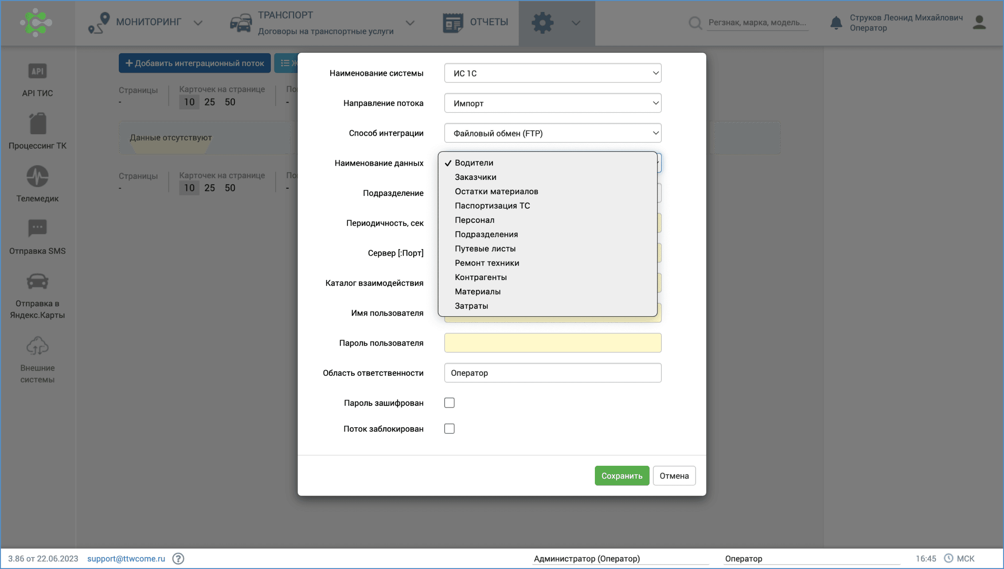Click the settings gear icon
Screen dimensions: 1004x569
point(543,23)
